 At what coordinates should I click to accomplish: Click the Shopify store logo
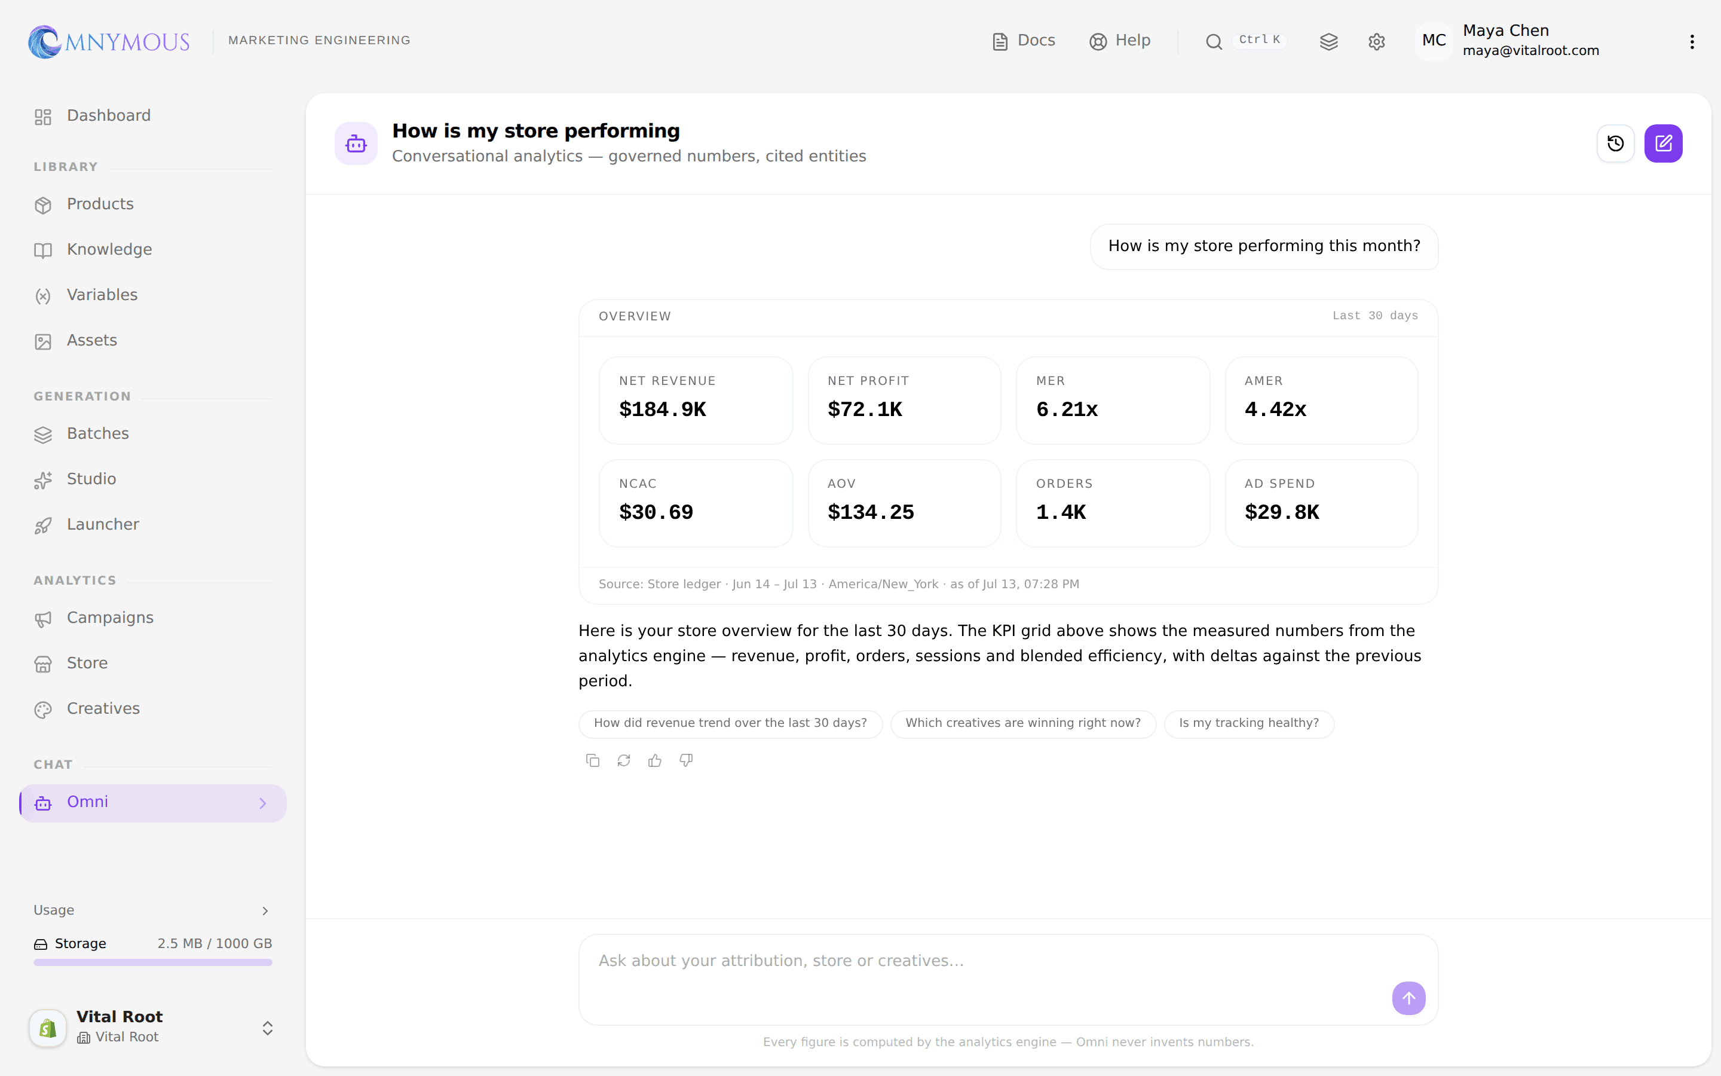48,1028
